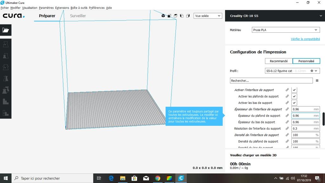The width and height of the screenshot is (325, 183).
Task: Switch to 3D view cube icon
Action: click(x=163, y=16)
